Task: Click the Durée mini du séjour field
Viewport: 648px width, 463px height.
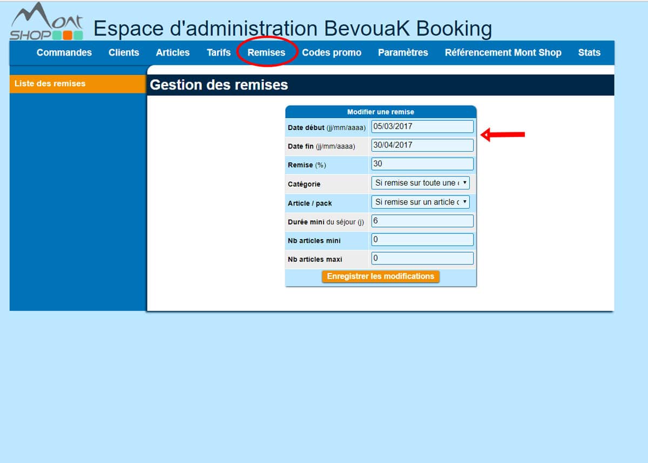Action: click(x=422, y=221)
